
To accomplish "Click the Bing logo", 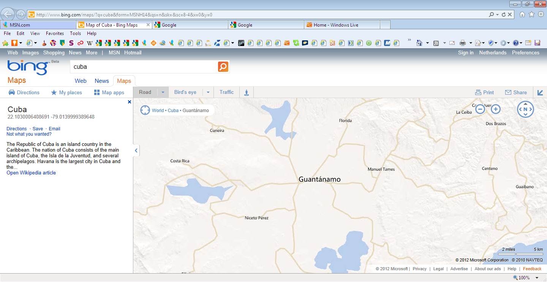I will 28,68.
